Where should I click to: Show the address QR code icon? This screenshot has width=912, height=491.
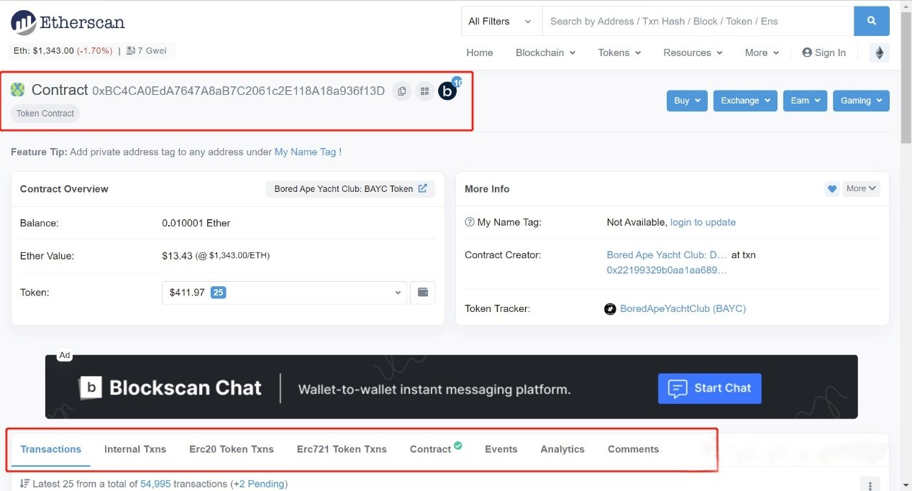tap(425, 91)
